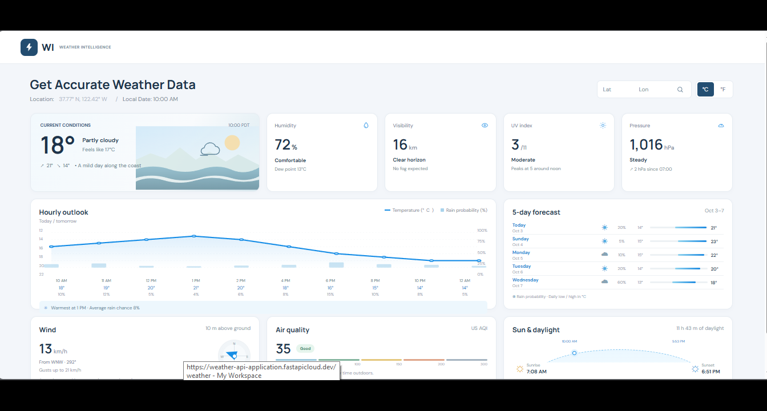This screenshot has width=767, height=411.
Task: Click the Pressure cloud icon
Action: tap(721, 126)
